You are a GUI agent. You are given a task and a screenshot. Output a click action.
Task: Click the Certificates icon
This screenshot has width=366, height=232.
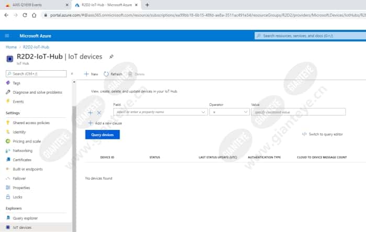8,160
